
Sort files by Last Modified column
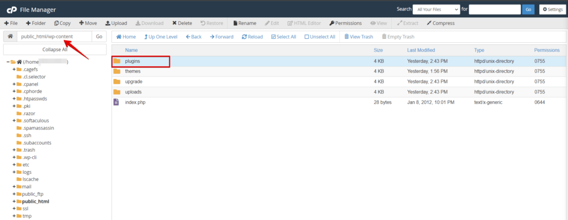[421, 50]
